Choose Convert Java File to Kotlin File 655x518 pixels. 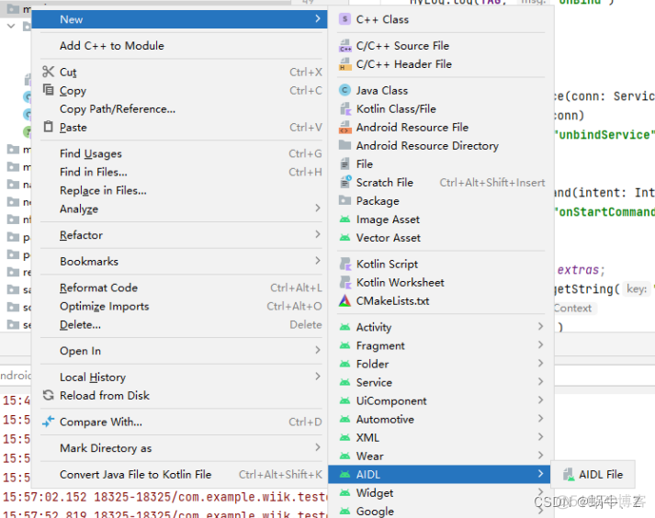(135, 475)
